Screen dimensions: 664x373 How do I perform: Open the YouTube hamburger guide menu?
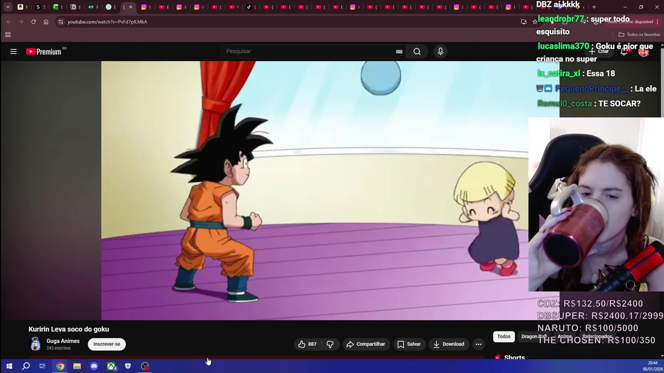(x=13, y=51)
